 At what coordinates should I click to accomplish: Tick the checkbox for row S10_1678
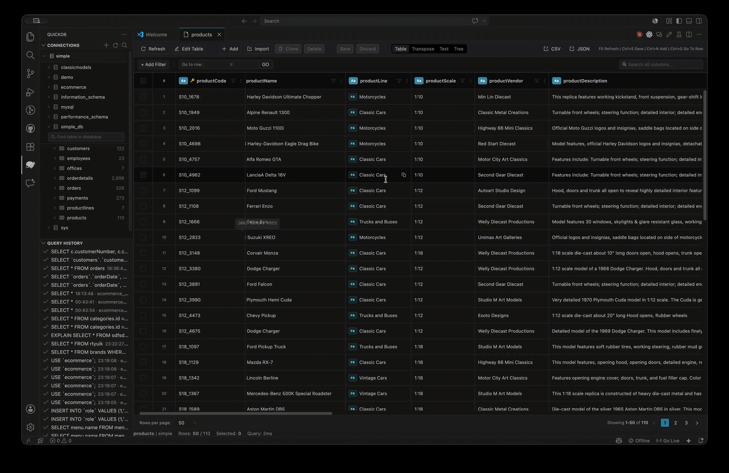point(143,97)
